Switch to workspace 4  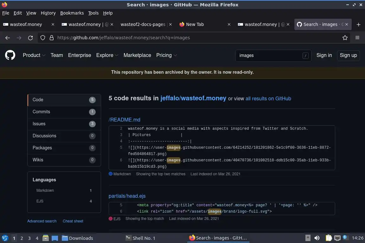click(37, 238)
